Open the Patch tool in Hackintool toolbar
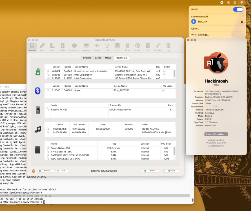The width and height of the screenshot is (251, 211). tap(42, 47)
